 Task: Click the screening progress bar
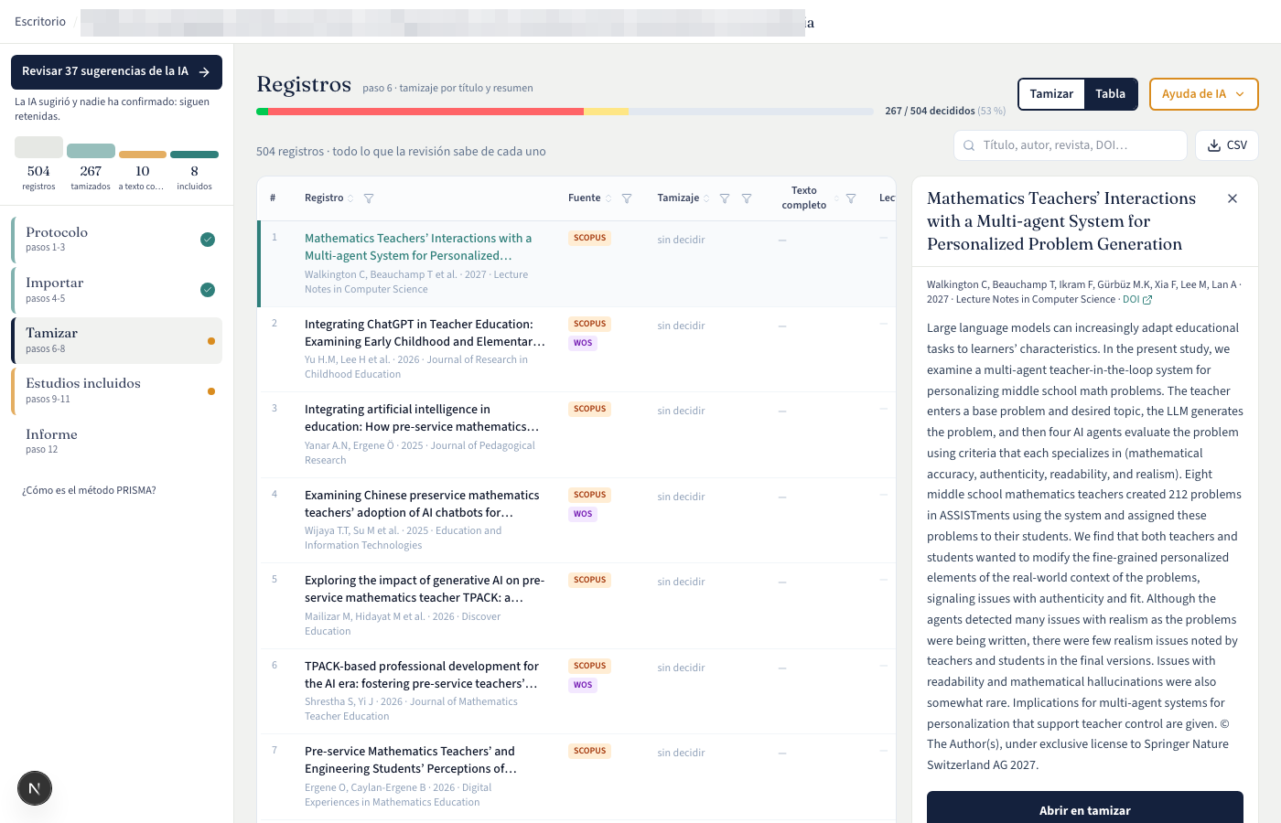coord(565,112)
